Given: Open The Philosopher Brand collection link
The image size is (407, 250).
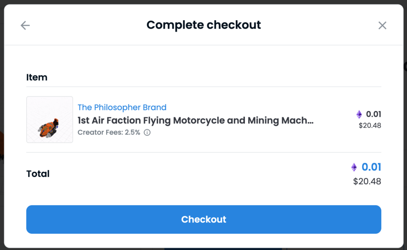Looking at the screenshot, I should pyautogui.click(x=122, y=107).
